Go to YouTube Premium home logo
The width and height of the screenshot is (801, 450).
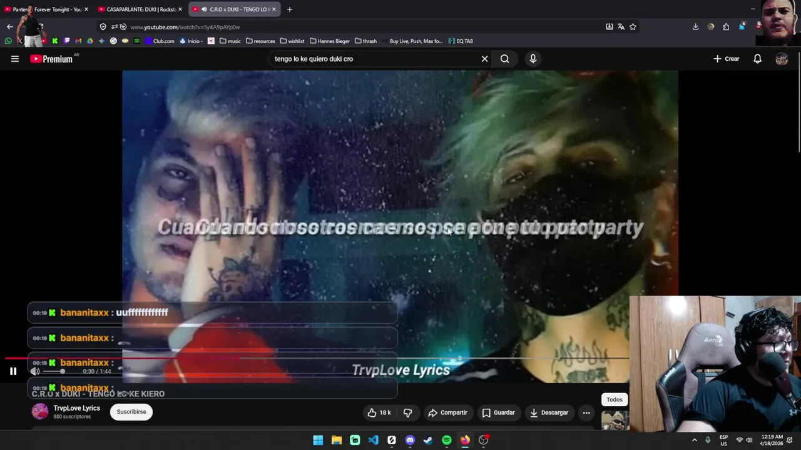(x=51, y=59)
